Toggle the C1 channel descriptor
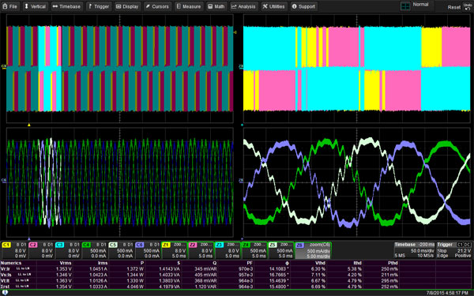This screenshot has width=474, height=296. [x=14, y=250]
